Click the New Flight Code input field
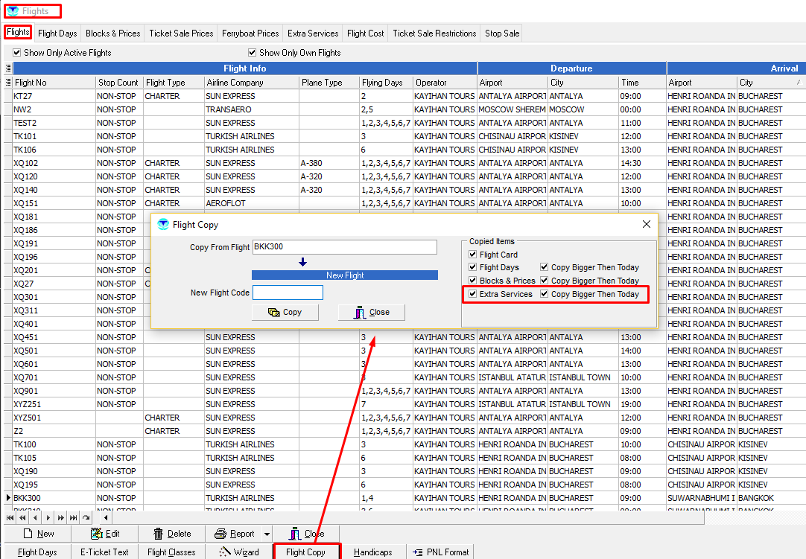 pos(288,293)
